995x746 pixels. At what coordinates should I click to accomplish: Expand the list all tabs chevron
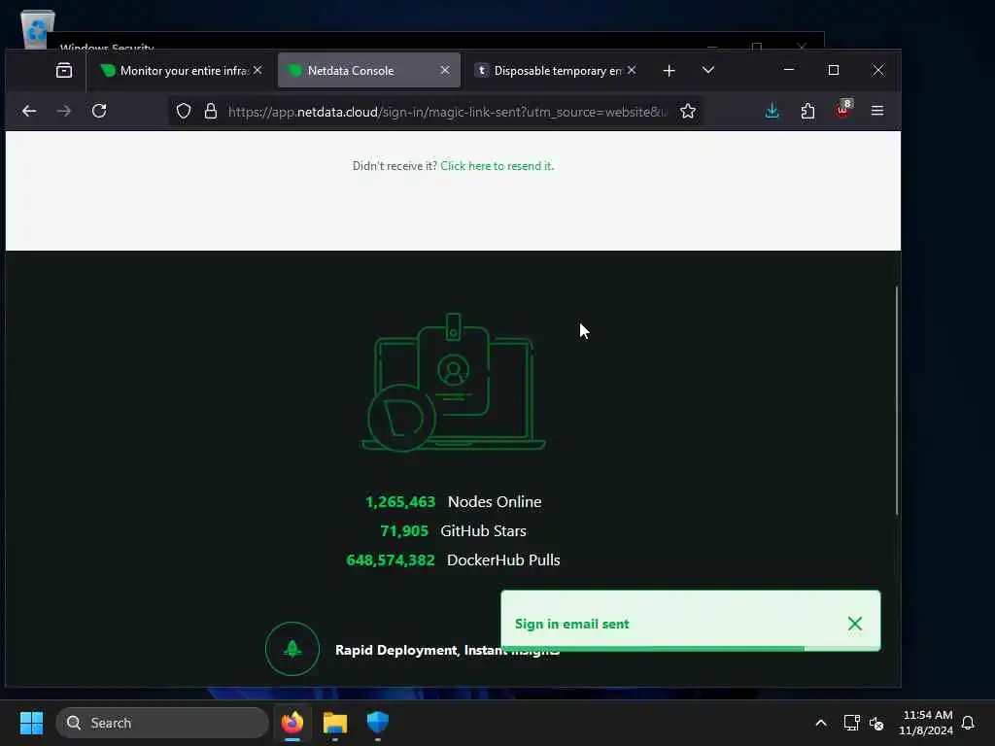[x=708, y=70]
